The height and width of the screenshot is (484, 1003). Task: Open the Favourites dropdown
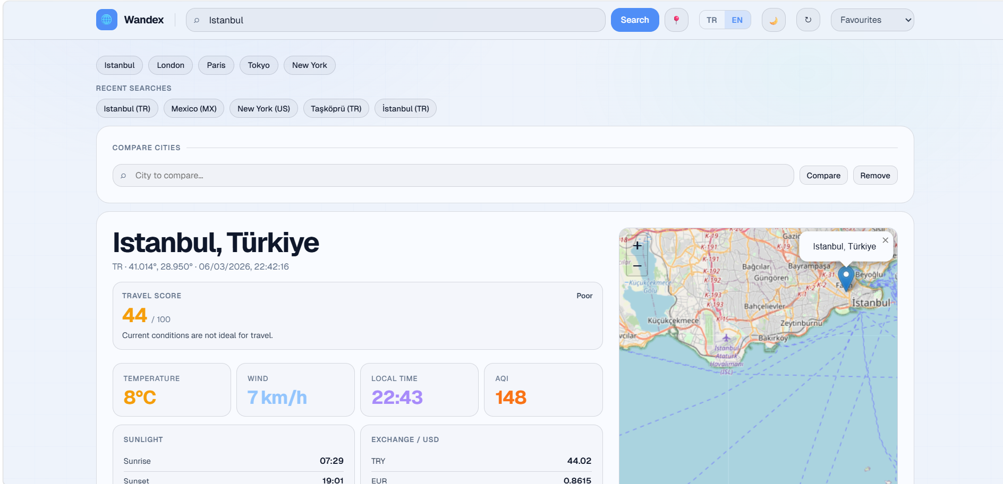(x=872, y=20)
